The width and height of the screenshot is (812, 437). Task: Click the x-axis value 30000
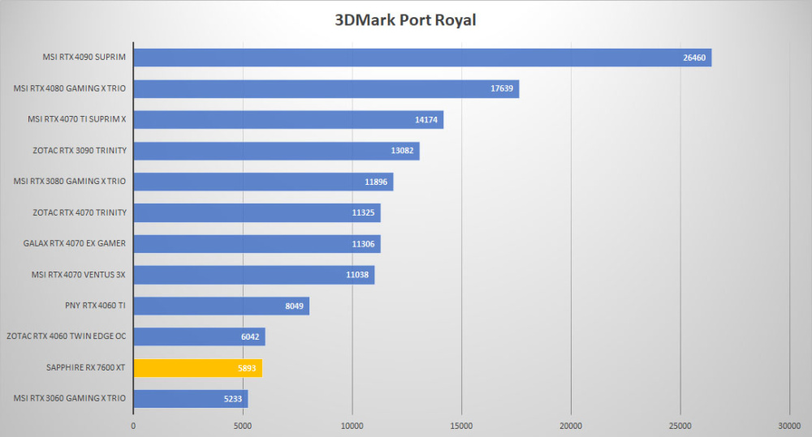789,426
